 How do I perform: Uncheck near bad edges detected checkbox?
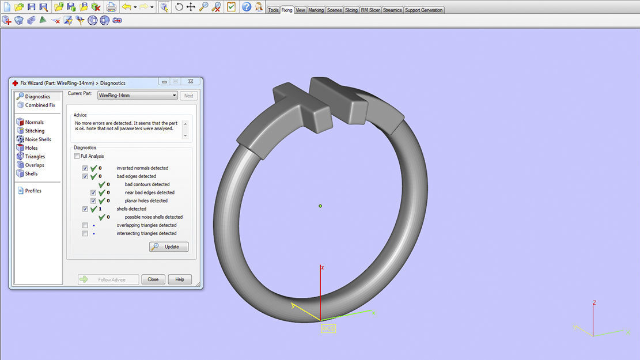93,192
